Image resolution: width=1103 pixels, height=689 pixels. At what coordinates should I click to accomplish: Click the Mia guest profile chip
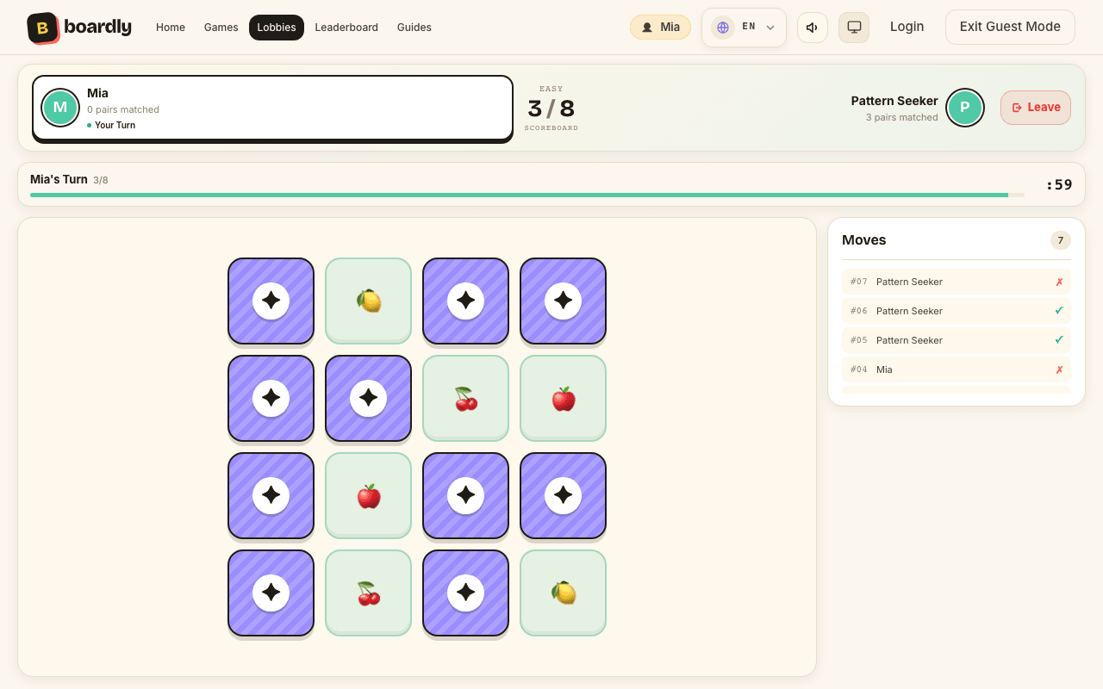660,28
